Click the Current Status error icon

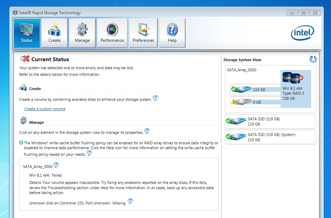25,59
